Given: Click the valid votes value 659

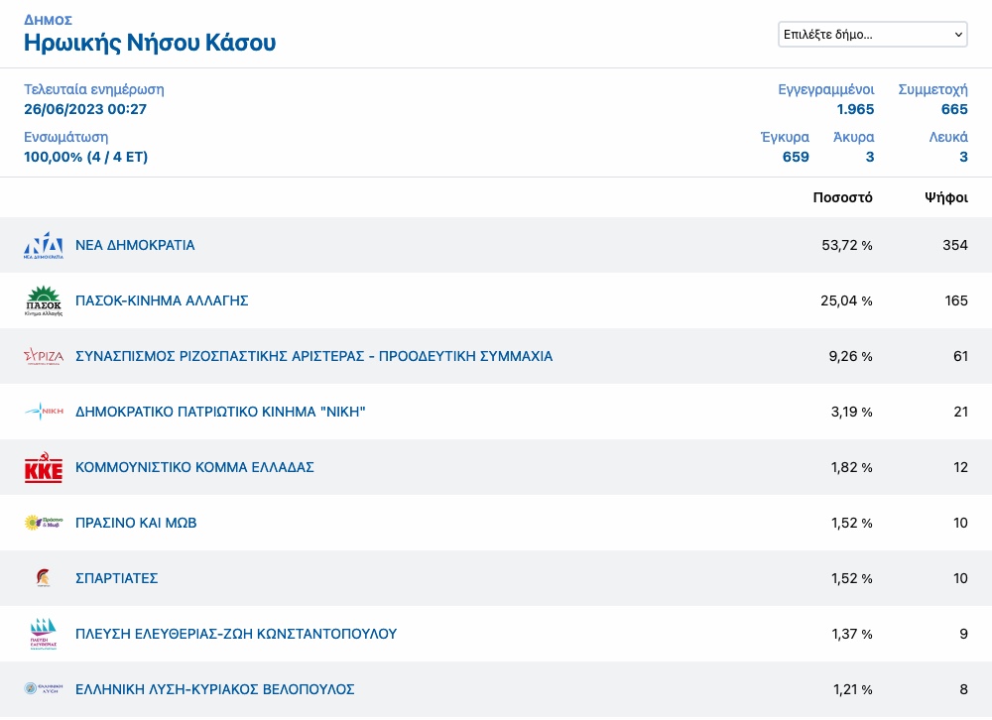Looking at the screenshot, I should tap(796, 157).
